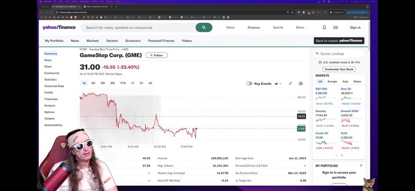This screenshot has height=191, width=415.
Task: Open Statistics in the left sidebar
Action: point(50,80)
